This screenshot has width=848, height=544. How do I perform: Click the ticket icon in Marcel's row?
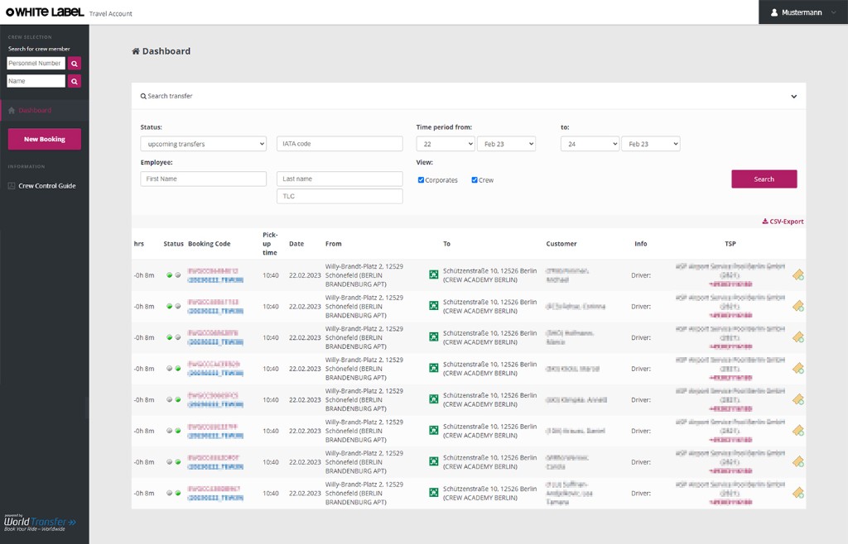click(798, 369)
